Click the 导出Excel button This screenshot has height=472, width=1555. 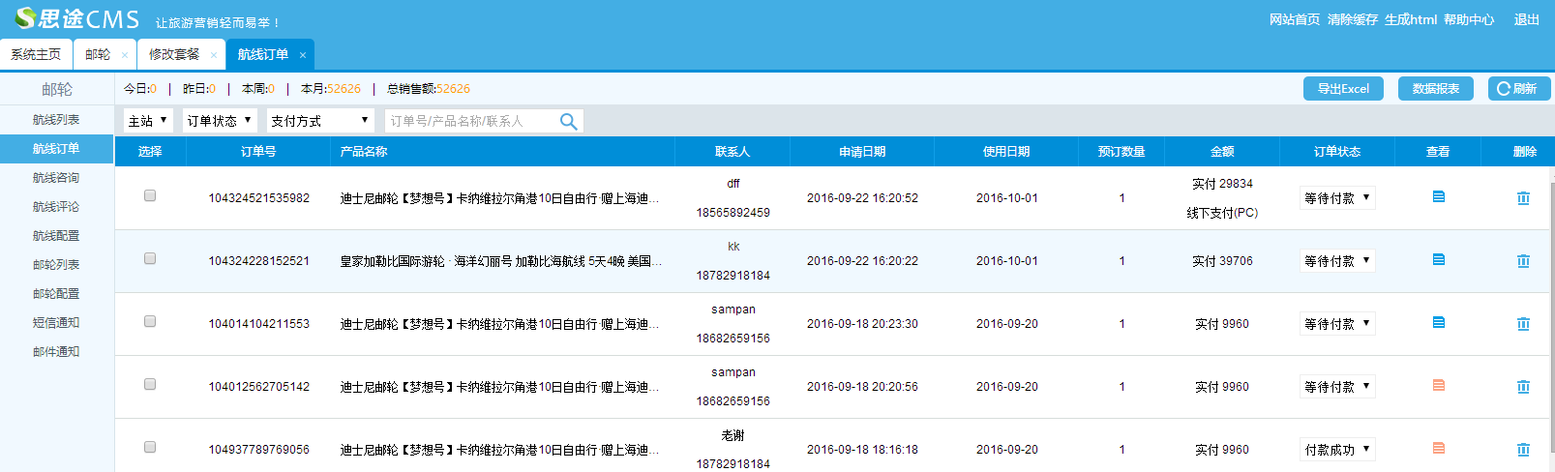coord(1343,89)
